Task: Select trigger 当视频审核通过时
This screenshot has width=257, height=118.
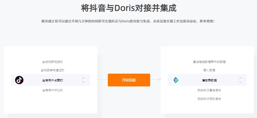Action: pyautogui.click(x=52, y=70)
